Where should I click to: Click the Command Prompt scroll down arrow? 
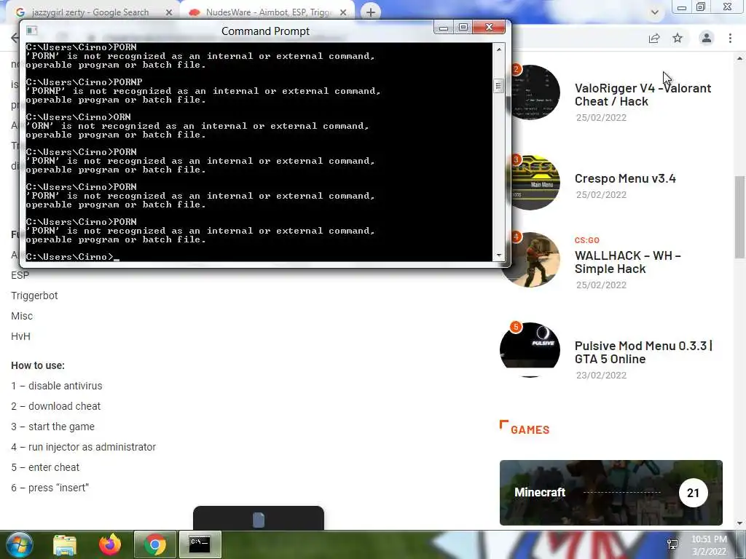pos(498,255)
